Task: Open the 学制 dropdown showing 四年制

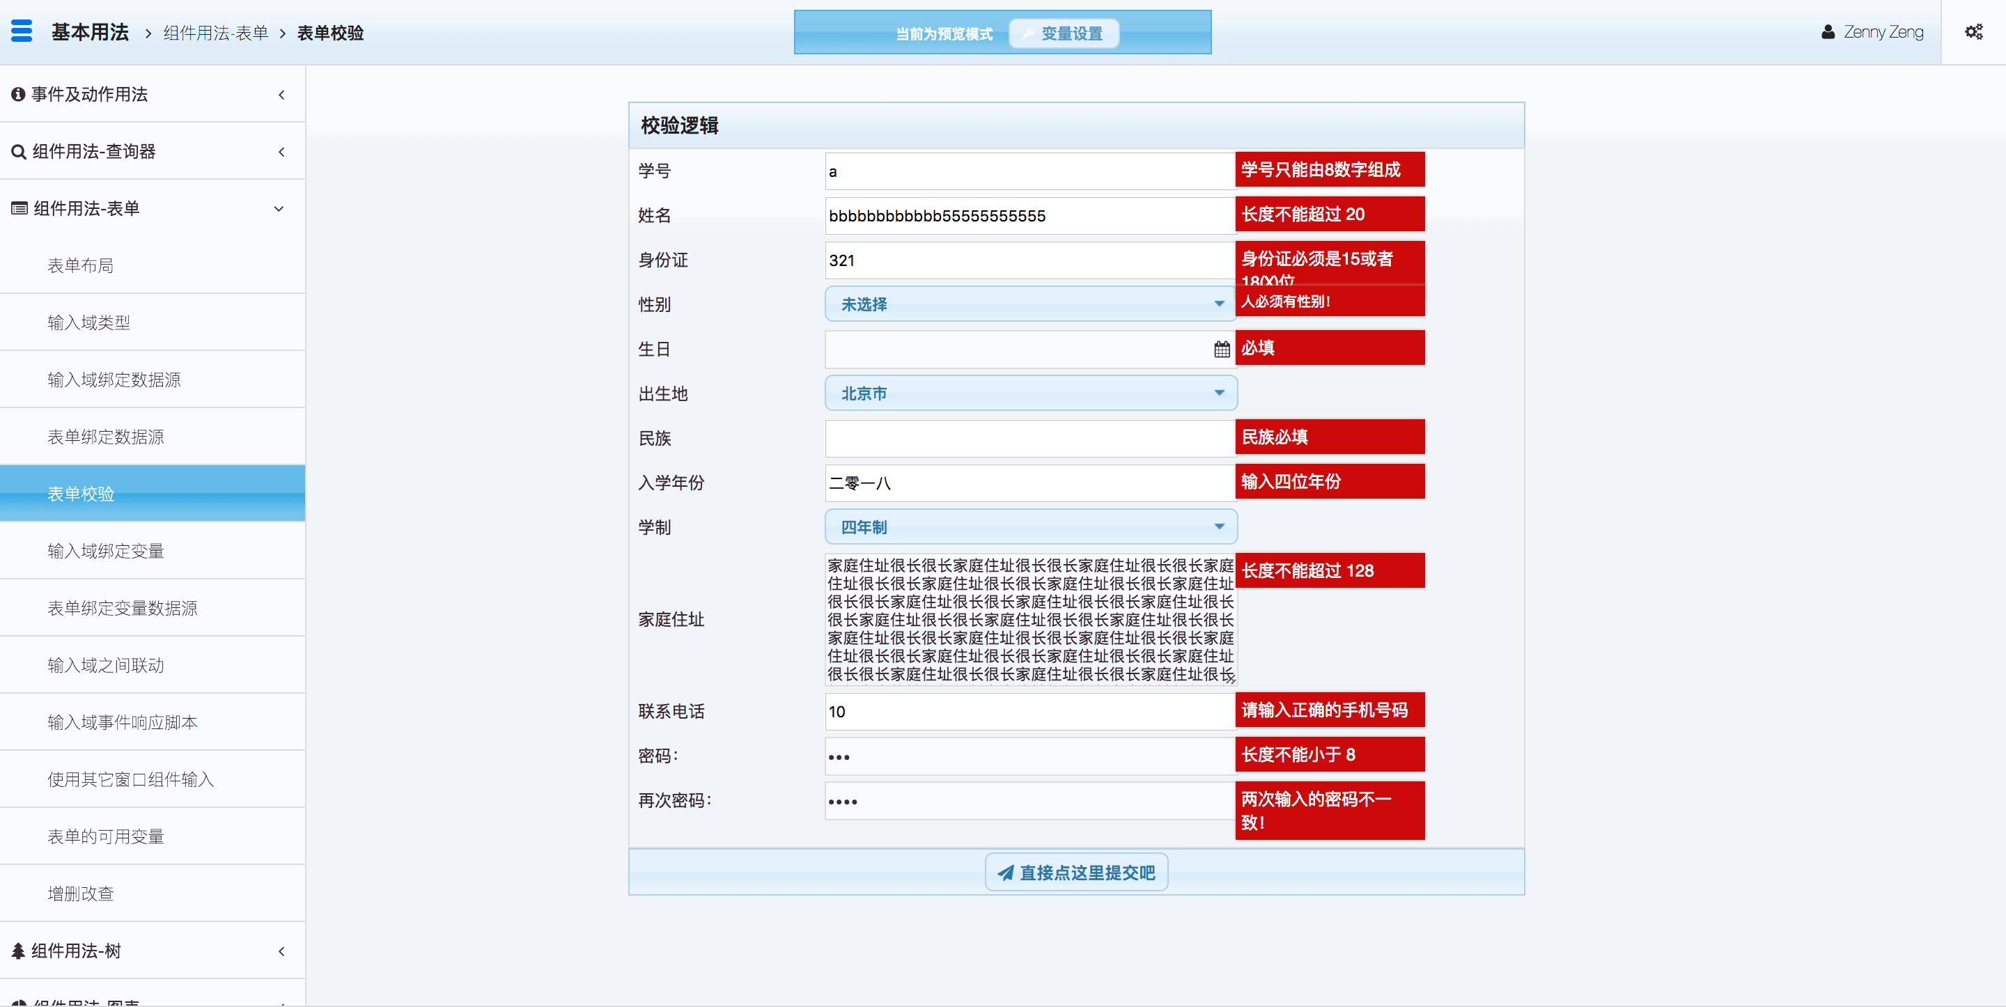Action: tap(1030, 526)
